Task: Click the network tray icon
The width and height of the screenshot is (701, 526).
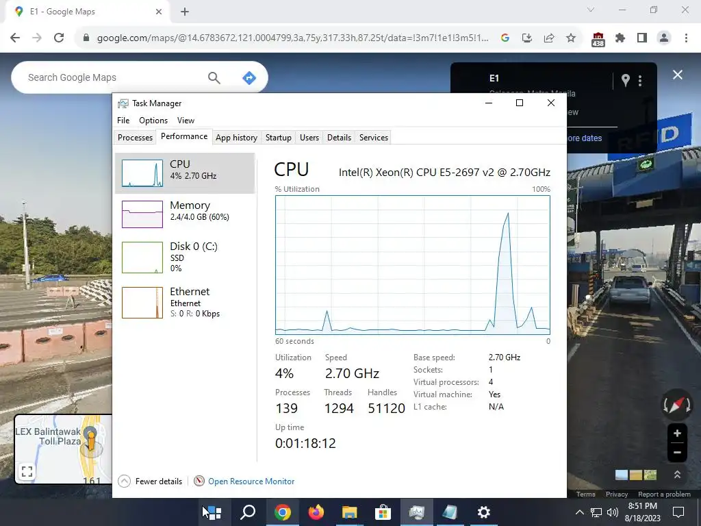Action: 596,512
